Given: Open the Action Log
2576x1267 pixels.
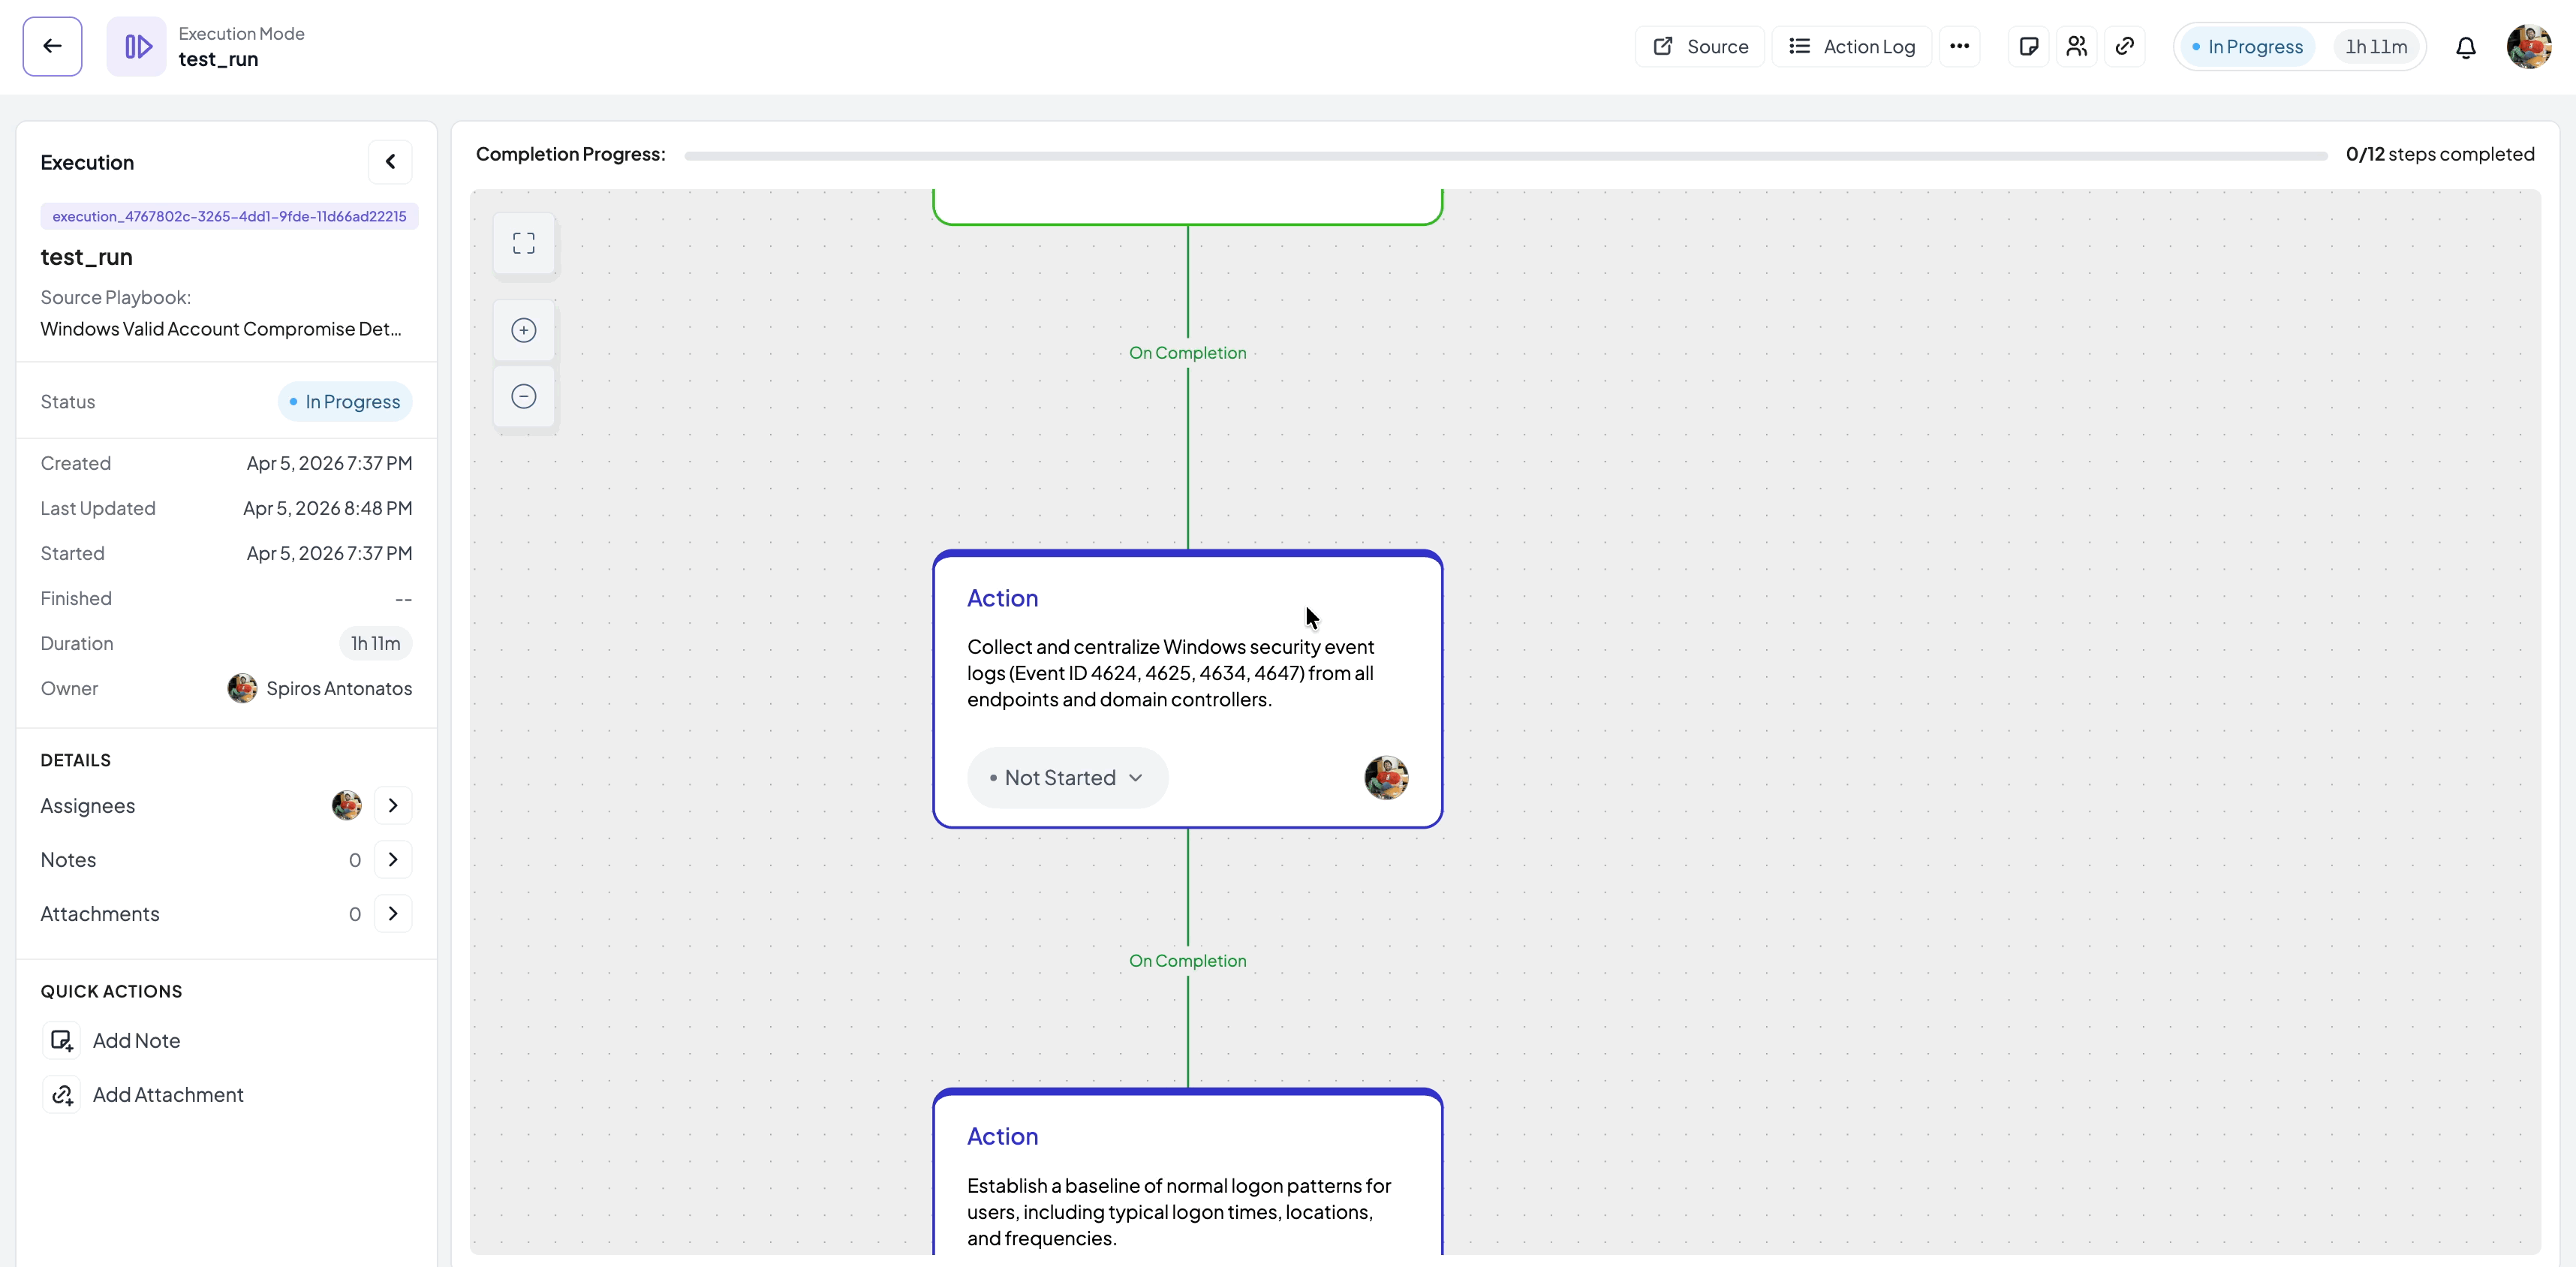Looking at the screenshot, I should click(1852, 46).
